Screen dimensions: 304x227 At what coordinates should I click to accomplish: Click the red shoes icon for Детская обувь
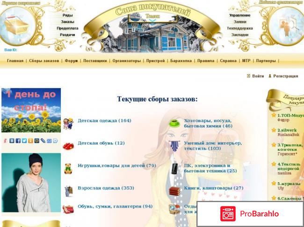coord(68,146)
